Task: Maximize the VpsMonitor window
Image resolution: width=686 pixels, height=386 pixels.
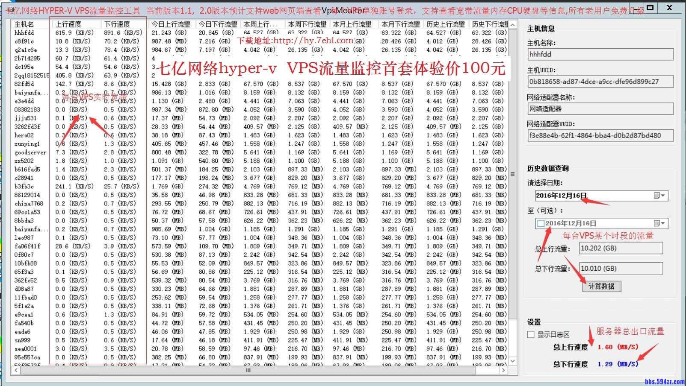Action: pos(650,8)
